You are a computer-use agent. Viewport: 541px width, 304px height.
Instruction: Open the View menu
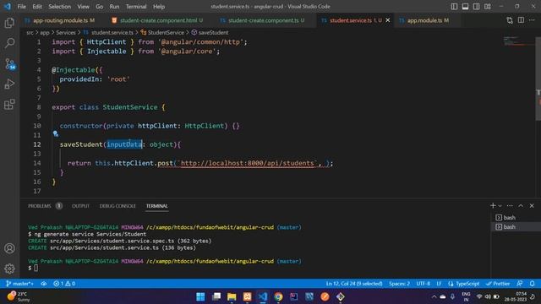83,7
